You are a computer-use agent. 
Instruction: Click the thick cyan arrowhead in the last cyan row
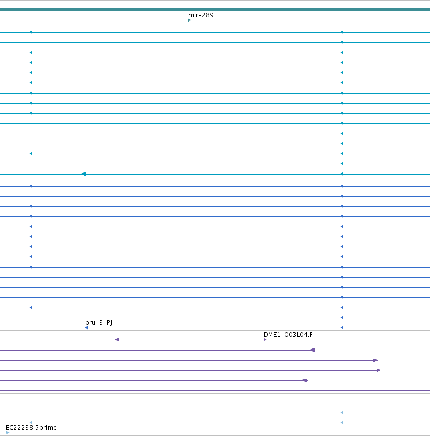[x=84, y=174]
